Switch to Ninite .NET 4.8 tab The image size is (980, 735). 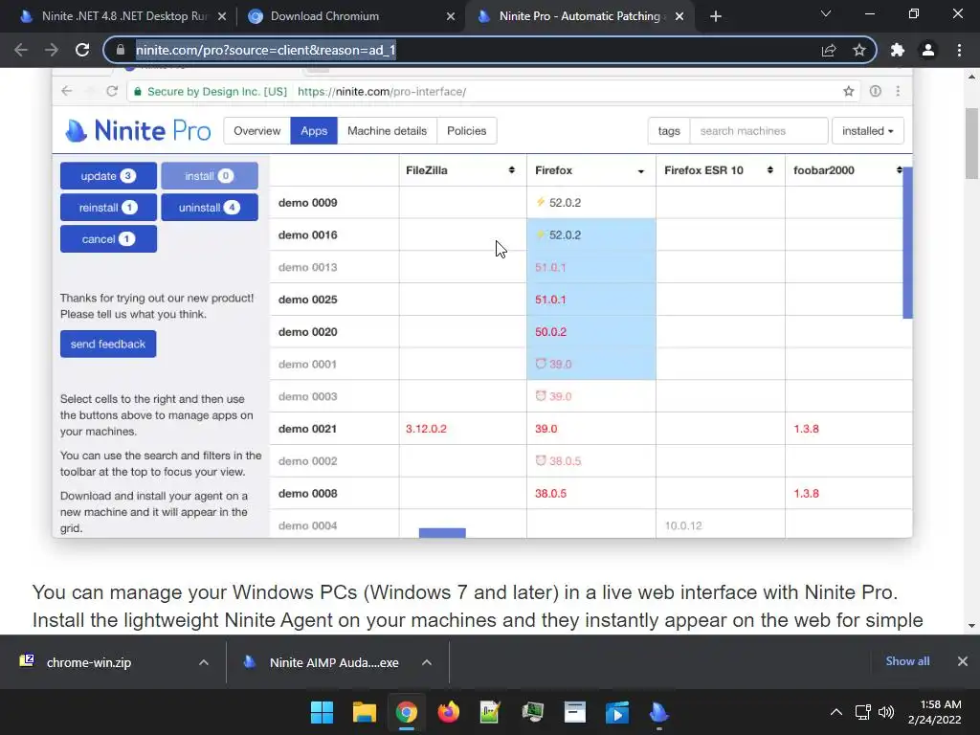(122, 16)
